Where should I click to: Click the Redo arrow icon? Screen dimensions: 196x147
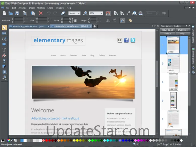pos(55,13)
